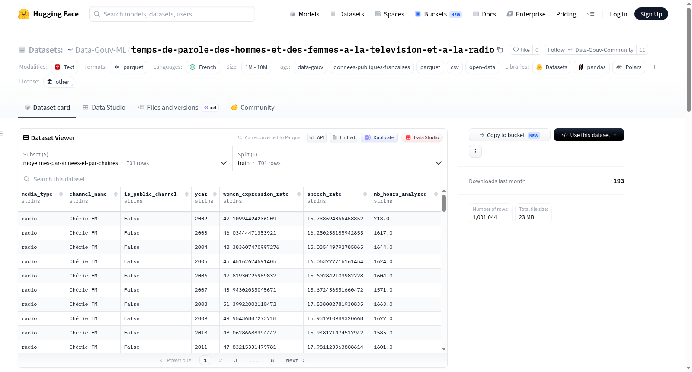Open Docs in the top navigation
Image resolution: width=692 pixels, height=372 pixels.
(484, 14)
